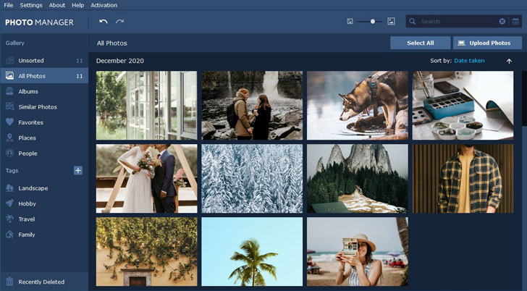Image resolution: width=527 pixels, height=291 pixels.
Task: Open the Activation menu
Action: point(104,5)
